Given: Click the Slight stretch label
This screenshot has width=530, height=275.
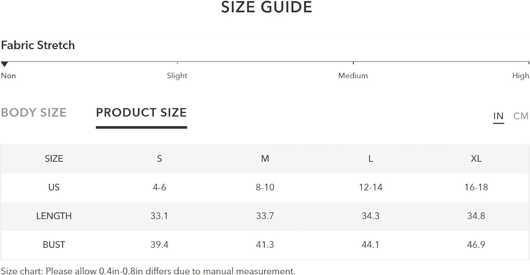Looking at the screenshot, I should click(177, 76).
